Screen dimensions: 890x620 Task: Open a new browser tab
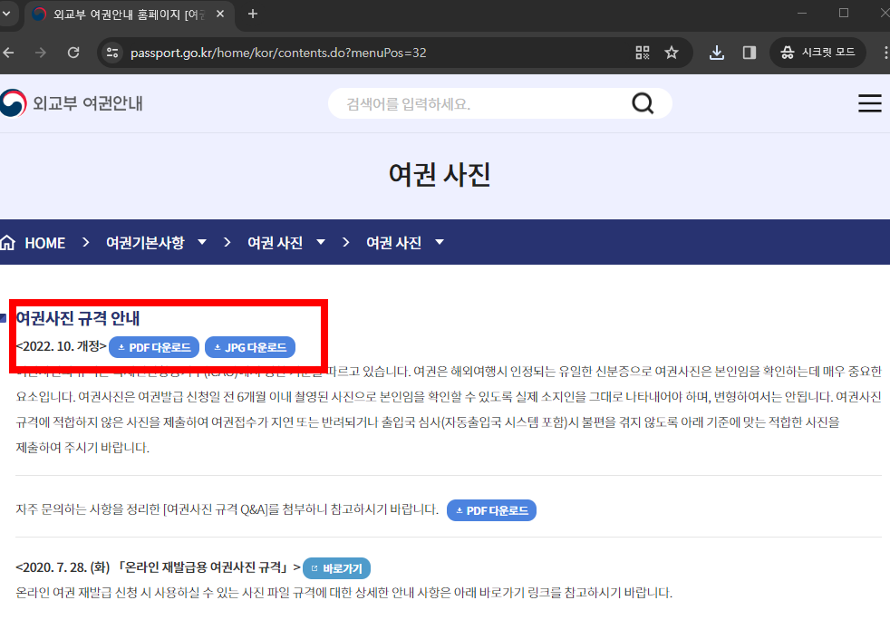(x=252, y=15)
